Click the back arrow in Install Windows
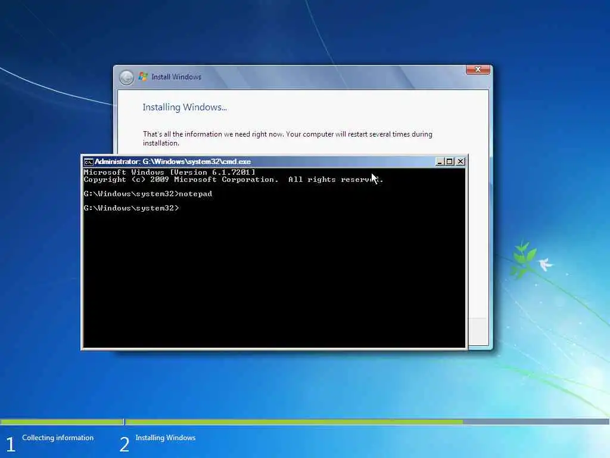The height and width of the screenshot is (458, 610). coord(126,77)
